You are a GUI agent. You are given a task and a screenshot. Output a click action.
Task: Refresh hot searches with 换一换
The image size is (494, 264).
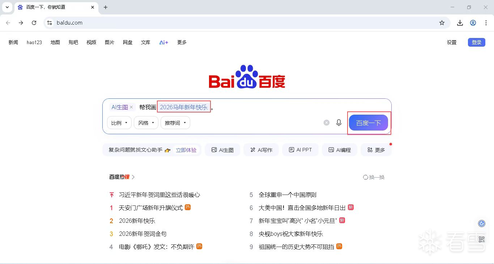(x=374, y=177)
